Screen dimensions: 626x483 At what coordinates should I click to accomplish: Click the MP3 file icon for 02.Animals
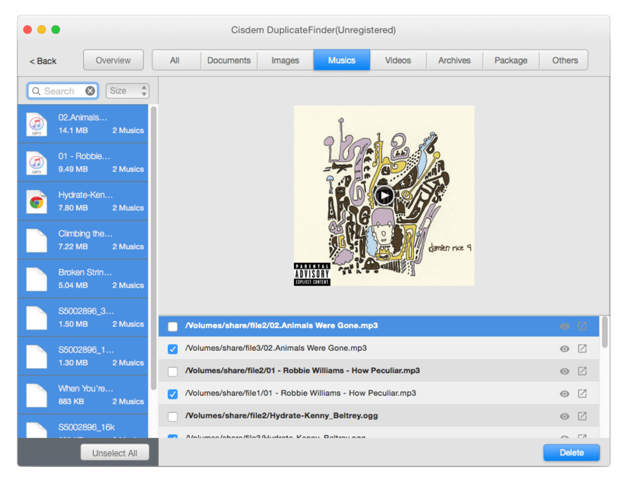(37, 124)
